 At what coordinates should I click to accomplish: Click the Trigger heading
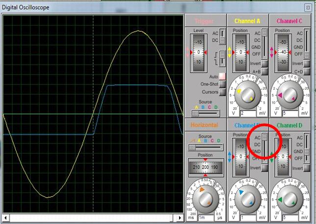[204, 21]
